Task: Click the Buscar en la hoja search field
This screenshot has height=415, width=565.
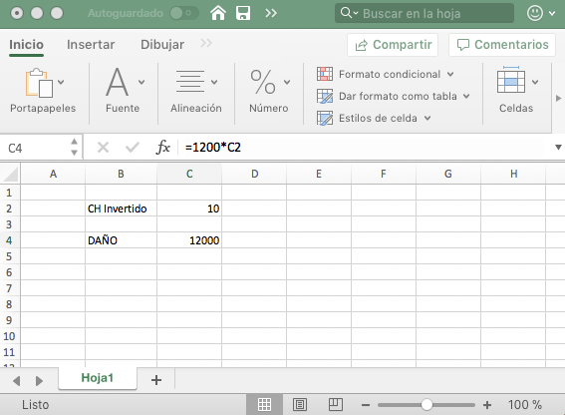Action: pos(424,13)
